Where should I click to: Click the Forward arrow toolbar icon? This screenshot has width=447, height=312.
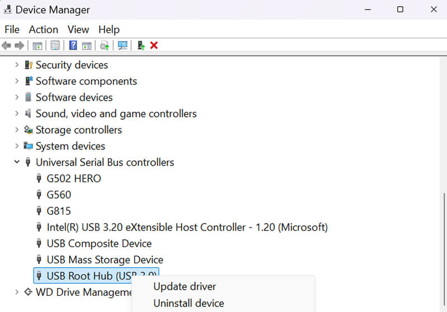(x=20, y=45)
